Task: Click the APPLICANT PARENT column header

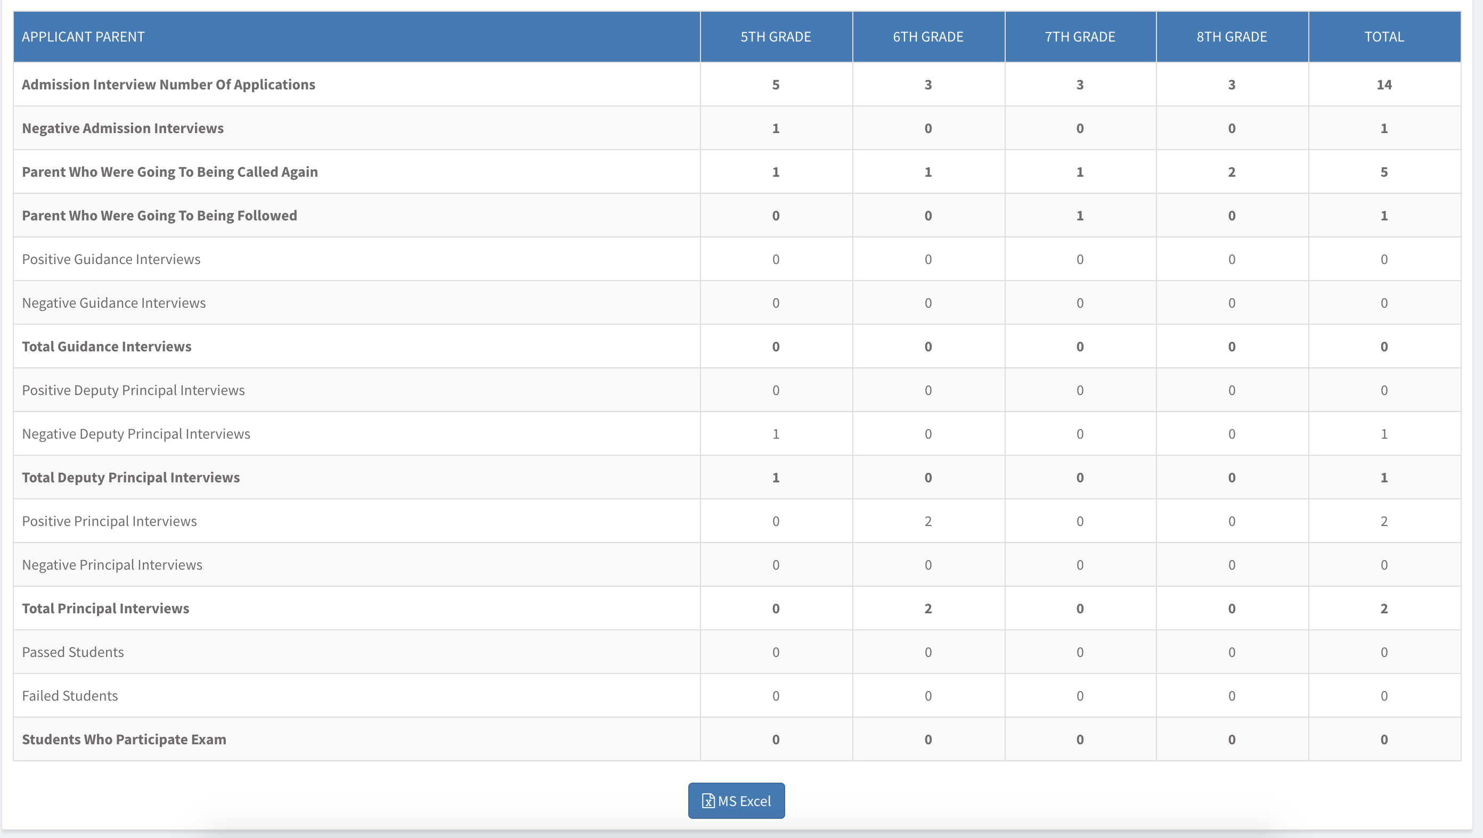Action: pyautogui.click(x=83, y=37)
